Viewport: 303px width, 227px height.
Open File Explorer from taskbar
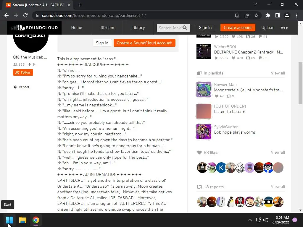coord(22,220)
